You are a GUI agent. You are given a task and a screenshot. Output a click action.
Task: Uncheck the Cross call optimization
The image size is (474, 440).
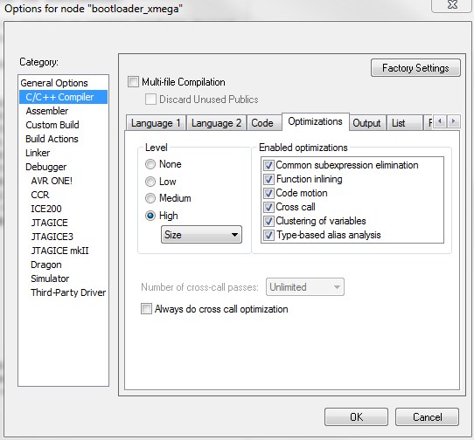[268, 207]
